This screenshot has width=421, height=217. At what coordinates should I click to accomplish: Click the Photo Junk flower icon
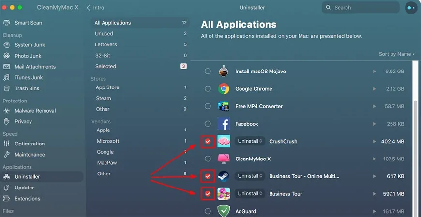pyautogui.click(x=7, y=56)
